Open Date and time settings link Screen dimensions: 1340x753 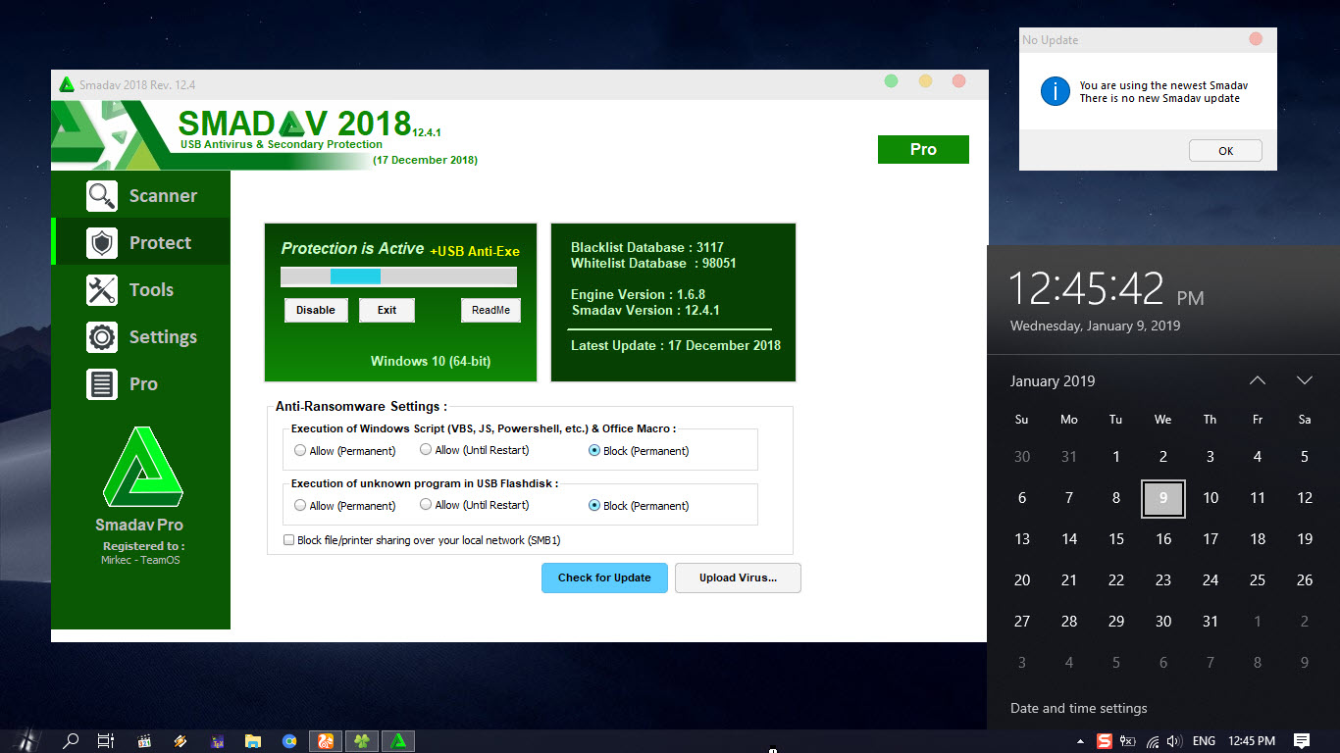coord(1078,708)
